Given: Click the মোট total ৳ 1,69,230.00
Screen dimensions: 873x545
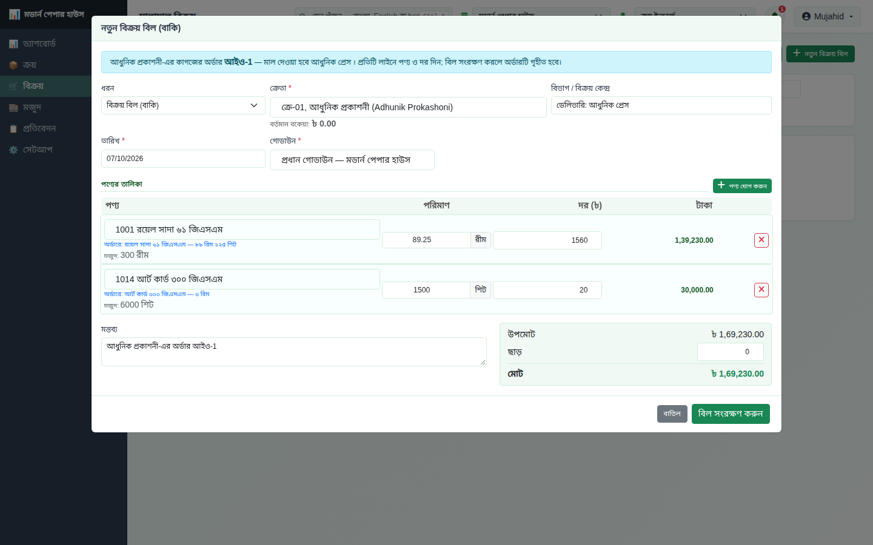Looking at the screenshot, I should click(x=737, y=374).
